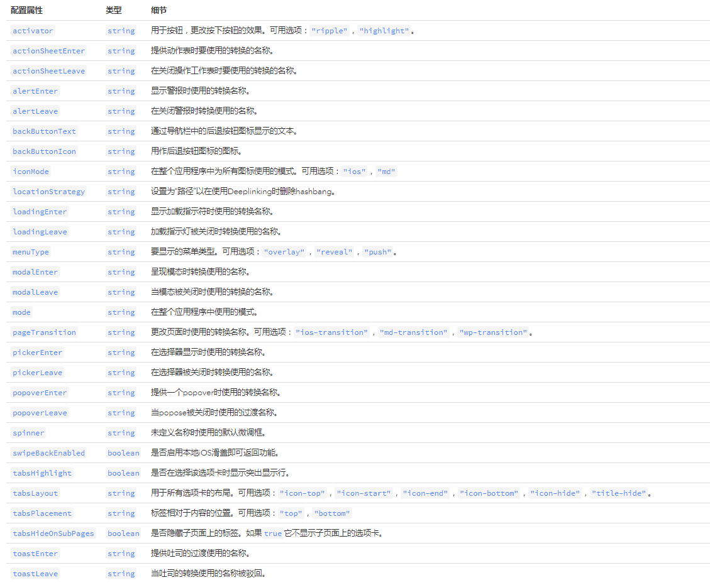This screenshot has width=710, height=585.
Task: Select the "overlay" menu type option
Action: click(284, 252)
